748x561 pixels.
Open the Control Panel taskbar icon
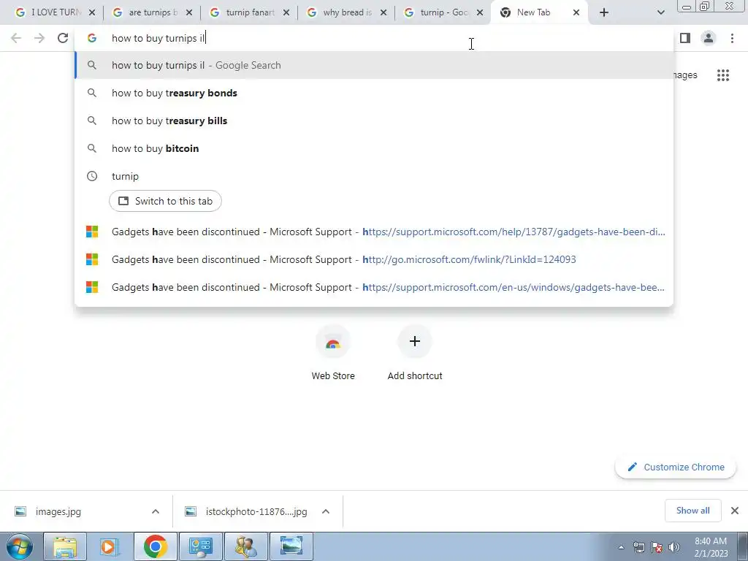tap(200, 546)
